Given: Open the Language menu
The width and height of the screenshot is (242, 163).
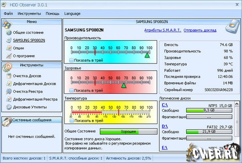Looking at the screenshot, I should click(x=72, y=14).
